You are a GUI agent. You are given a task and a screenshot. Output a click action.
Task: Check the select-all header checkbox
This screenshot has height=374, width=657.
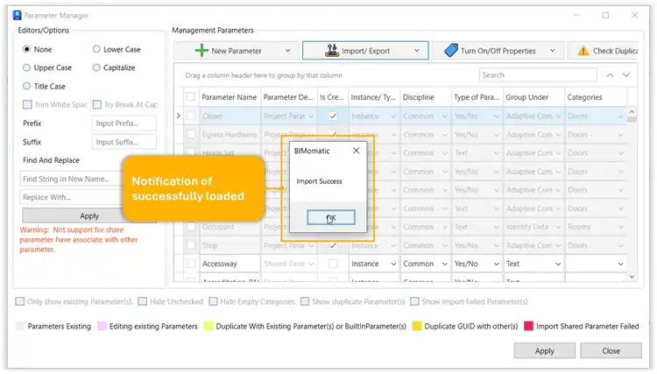191,96
